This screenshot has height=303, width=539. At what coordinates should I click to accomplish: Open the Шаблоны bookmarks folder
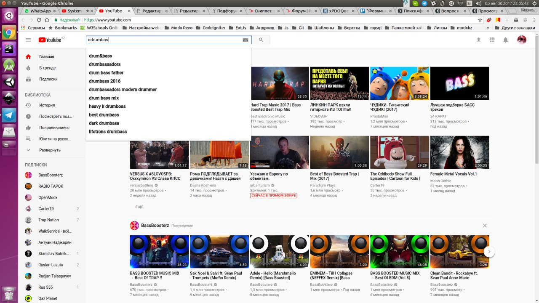320,28
